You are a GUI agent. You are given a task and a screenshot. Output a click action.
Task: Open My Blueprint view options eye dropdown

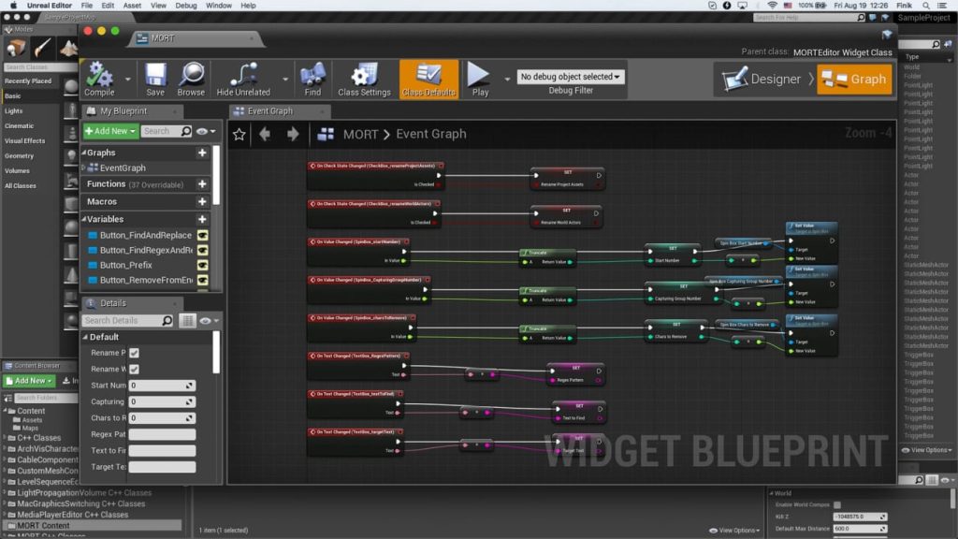point(206,131)
